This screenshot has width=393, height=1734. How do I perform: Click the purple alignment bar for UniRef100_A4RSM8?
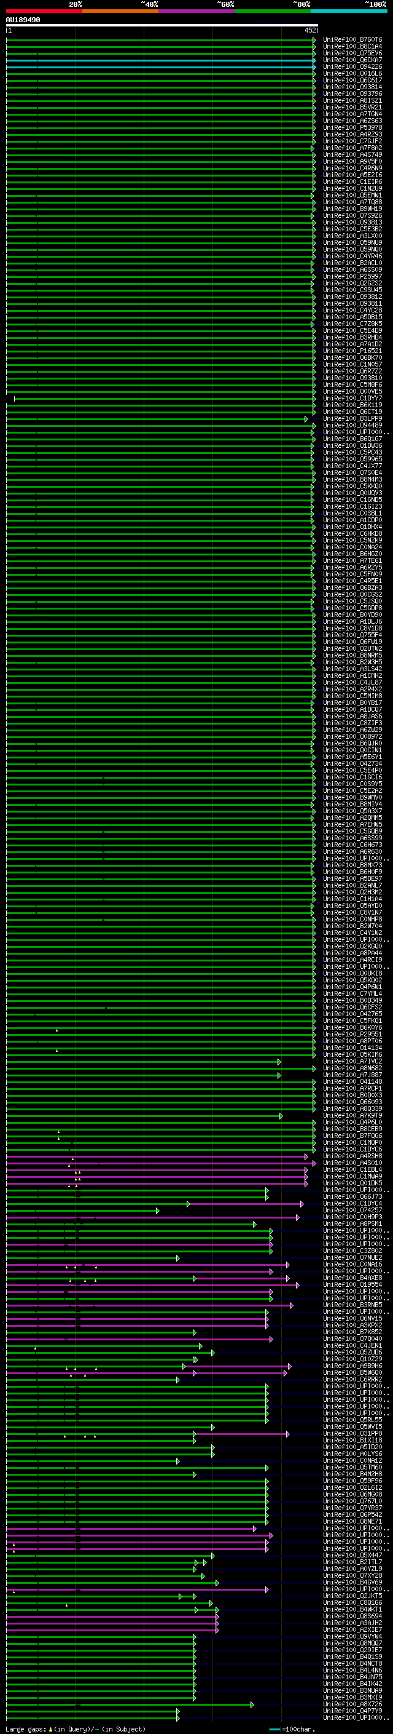pyautogui.click(x=157, y=1156)
